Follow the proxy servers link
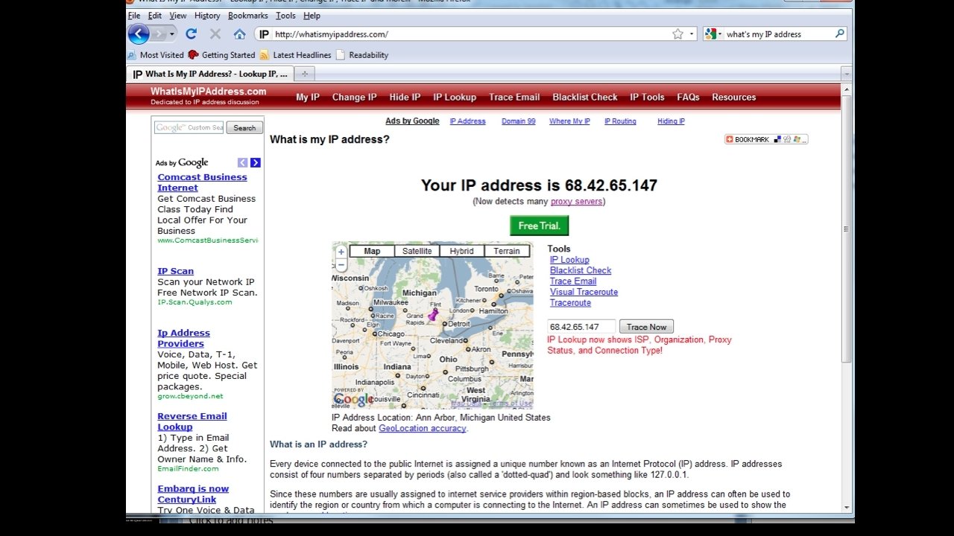 576,202
